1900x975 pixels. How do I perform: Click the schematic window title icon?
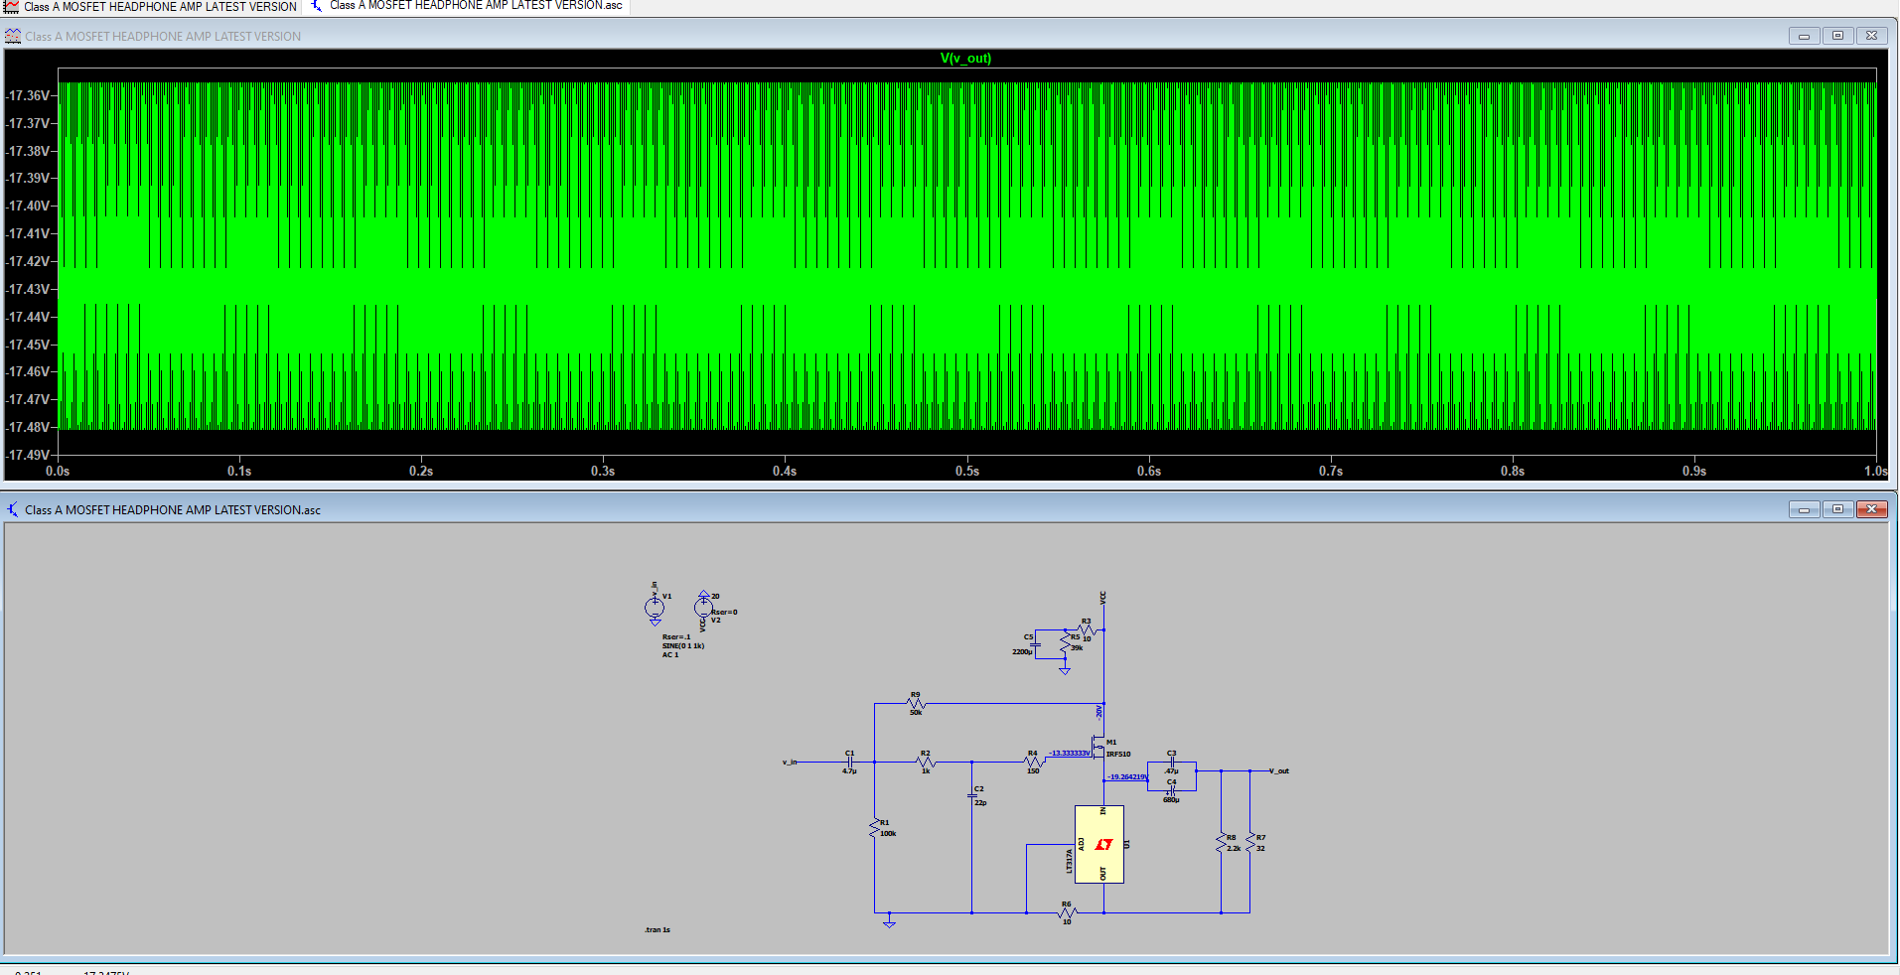click(13, 509)
